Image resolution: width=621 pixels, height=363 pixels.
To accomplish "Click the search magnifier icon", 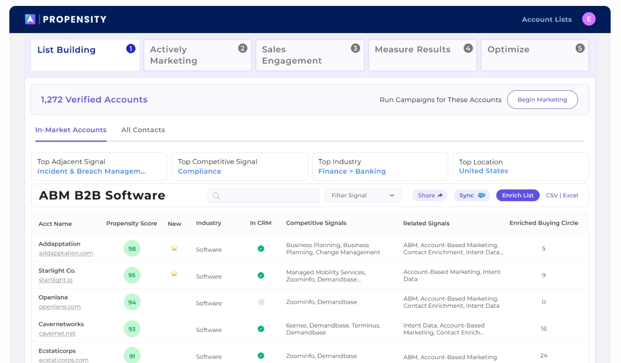I will (216, 196).
